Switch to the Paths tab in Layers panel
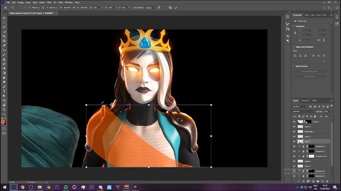341x191 pixels. click(314, 100)
